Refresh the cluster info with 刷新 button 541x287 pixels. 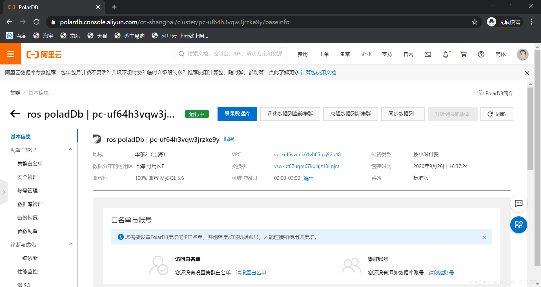(496, 114)
